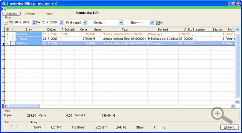Open the '-- Stavy --' dropdown
Screen dimensions: 242x133
coord(152,23)
